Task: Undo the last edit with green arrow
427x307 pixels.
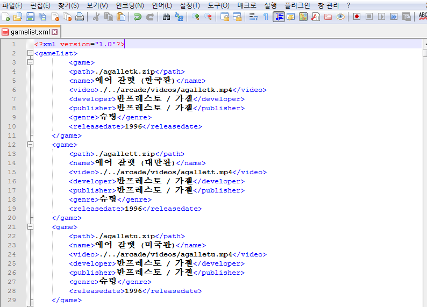Action: click(138, 17)
